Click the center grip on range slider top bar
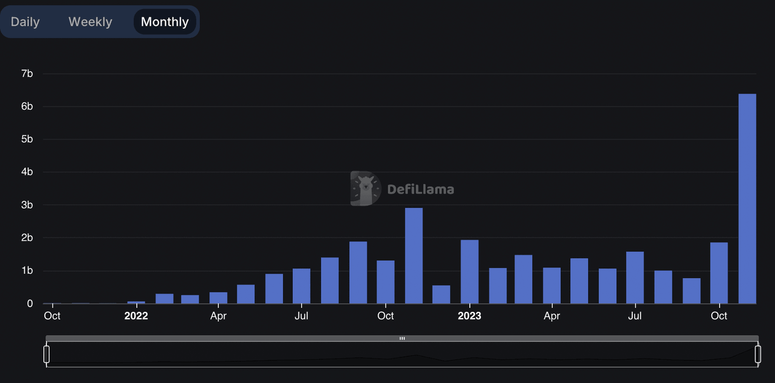 402,338
